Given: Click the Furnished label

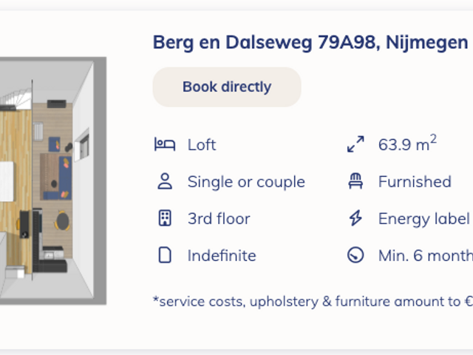Looking at the screenshot, I should coord(415,182).
